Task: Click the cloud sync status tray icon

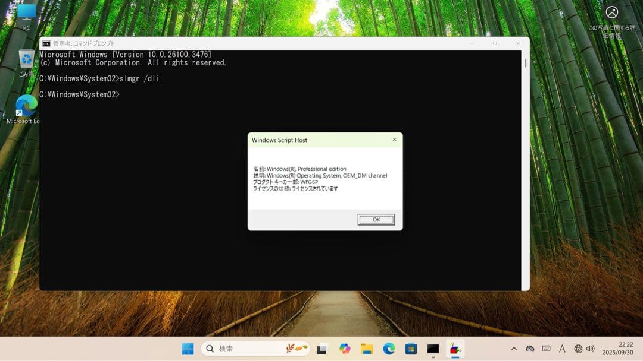Action: [530, 349]
